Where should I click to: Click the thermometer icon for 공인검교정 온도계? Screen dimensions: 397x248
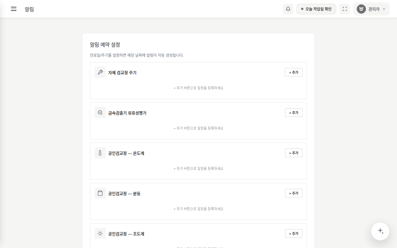coord(100,153)
